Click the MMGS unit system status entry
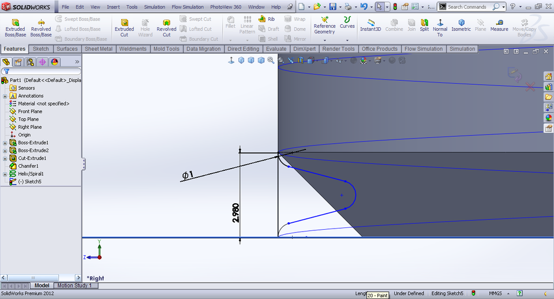Viewport: 554px width, 299px height. [x=495, y=293]
